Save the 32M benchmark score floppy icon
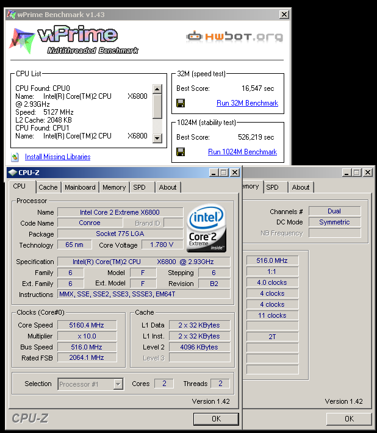This screenshot has height=433, width=377. 181,103
